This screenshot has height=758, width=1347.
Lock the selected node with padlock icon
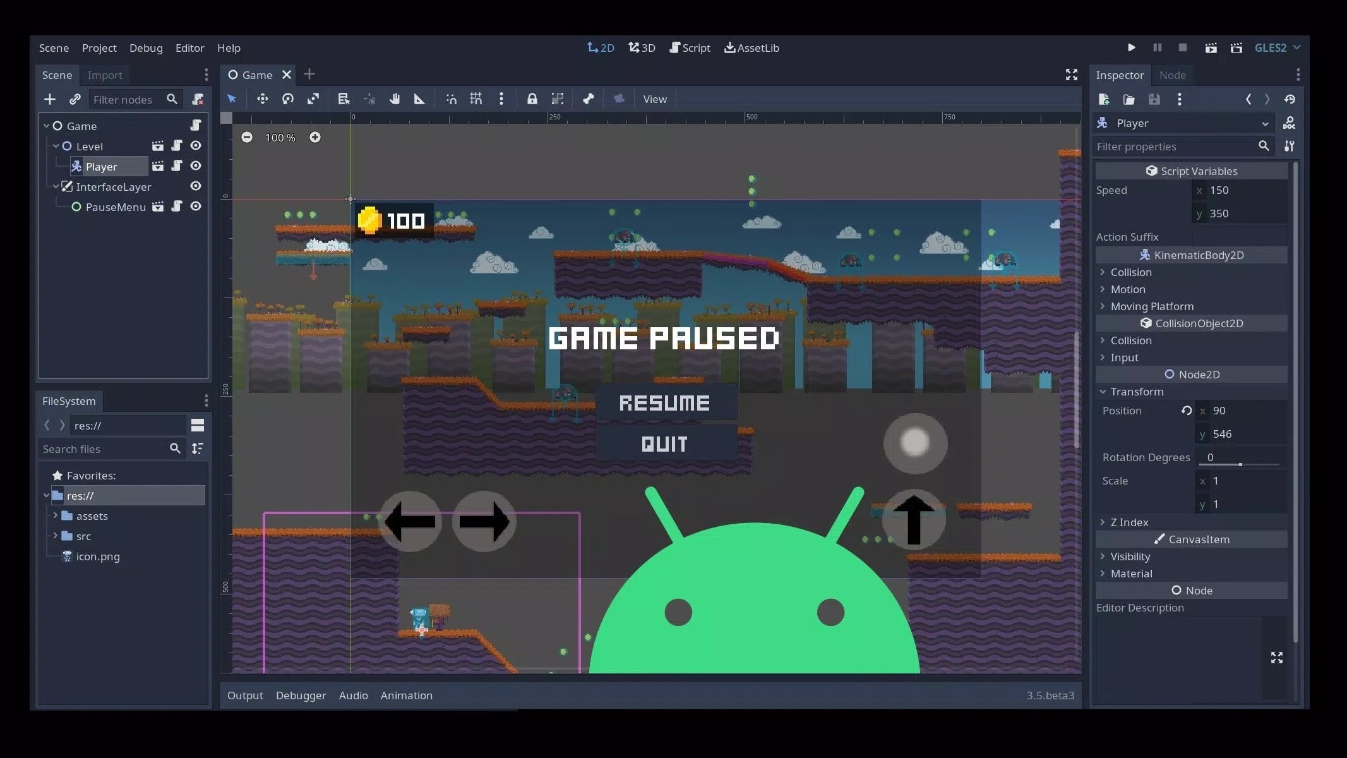[532, 99]
